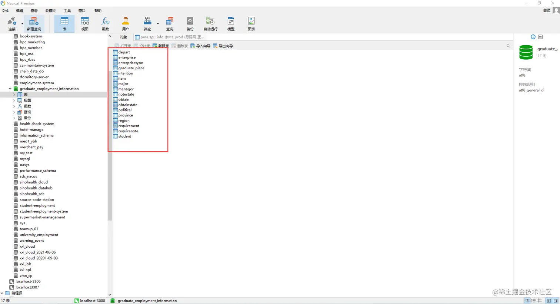Expand the 备份 backup node
Image resolution: width=560 pixels, height=304 pixels.
(14, 118)
